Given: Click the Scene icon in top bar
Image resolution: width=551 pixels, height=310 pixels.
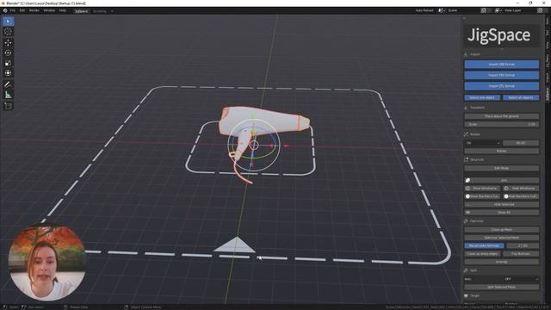Looking at the screenshot, I should point(441,10).
